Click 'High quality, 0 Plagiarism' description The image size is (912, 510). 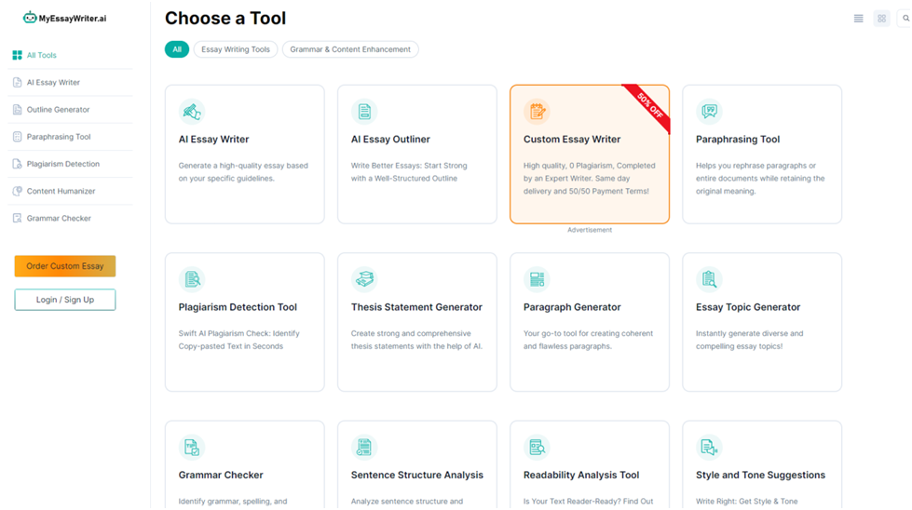(589, 179)
